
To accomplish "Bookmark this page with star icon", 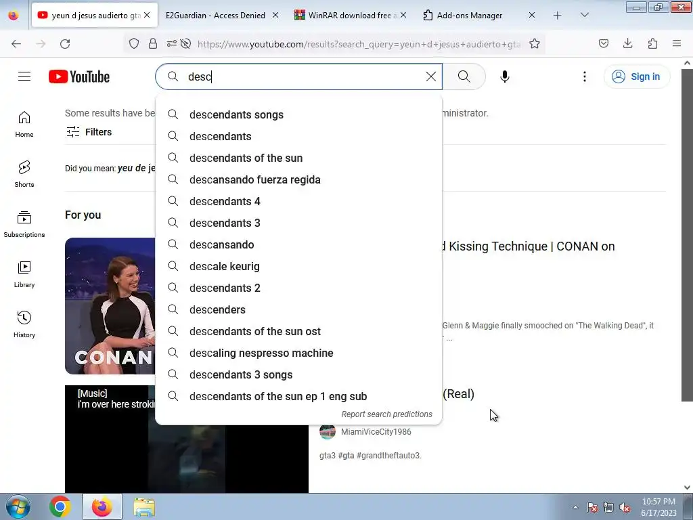I will (535, 43).
